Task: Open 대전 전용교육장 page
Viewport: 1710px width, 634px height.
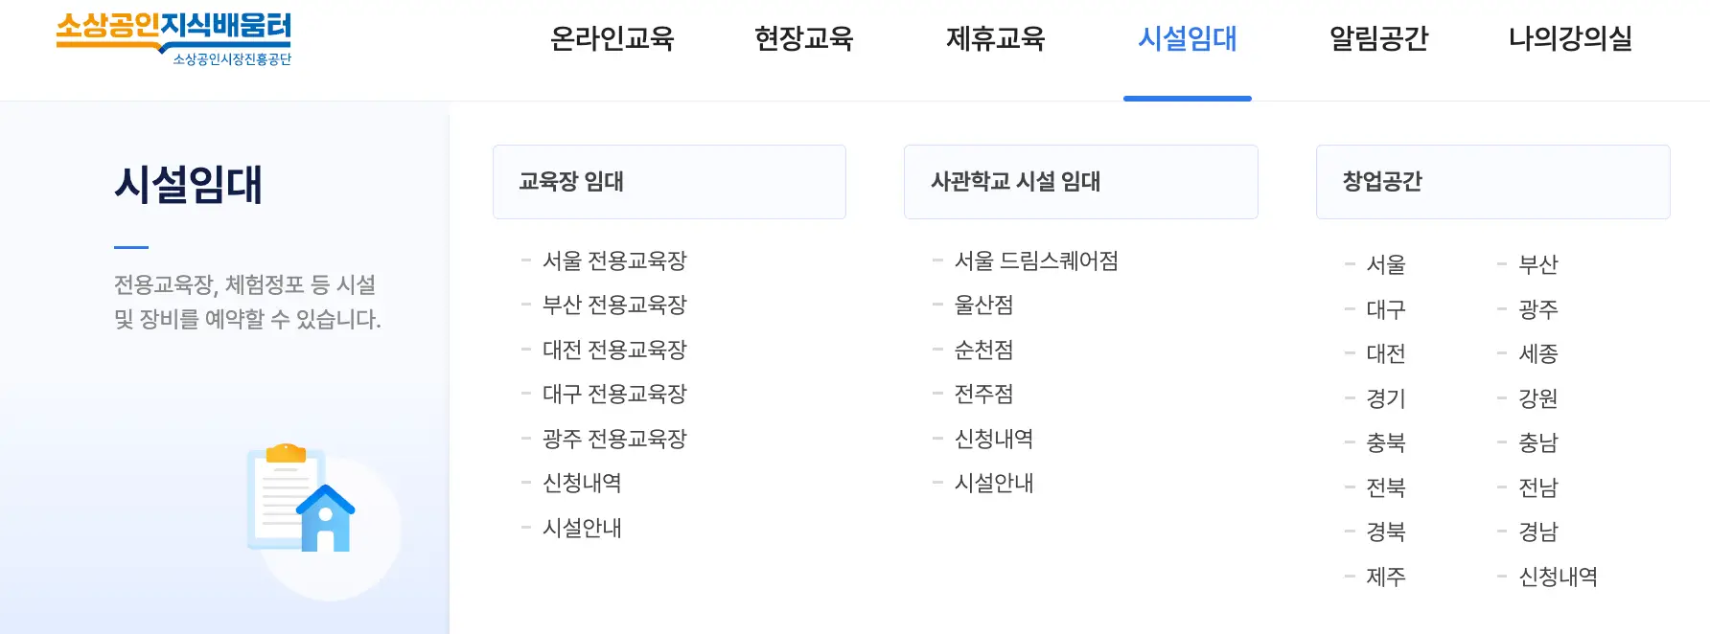Action: [x=612, y=350]
